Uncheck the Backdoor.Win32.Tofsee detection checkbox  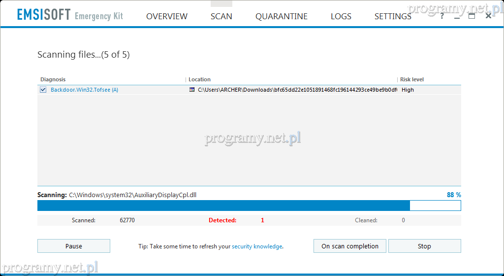(43, 90)
